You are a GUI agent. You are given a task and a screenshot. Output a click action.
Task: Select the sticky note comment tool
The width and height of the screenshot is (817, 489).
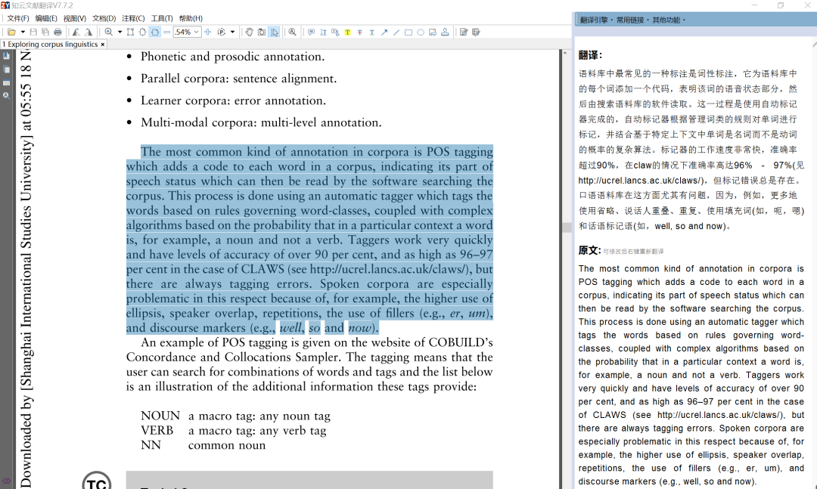coord(311,32)
